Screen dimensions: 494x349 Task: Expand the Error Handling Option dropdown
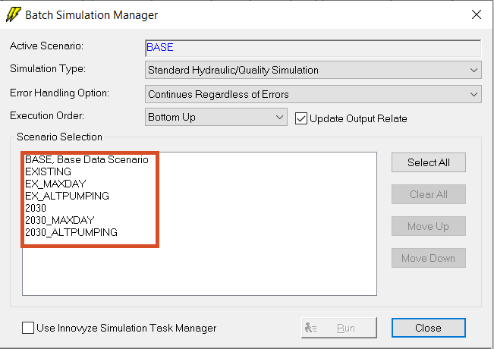pyautogui.click(x=313, y=94)
